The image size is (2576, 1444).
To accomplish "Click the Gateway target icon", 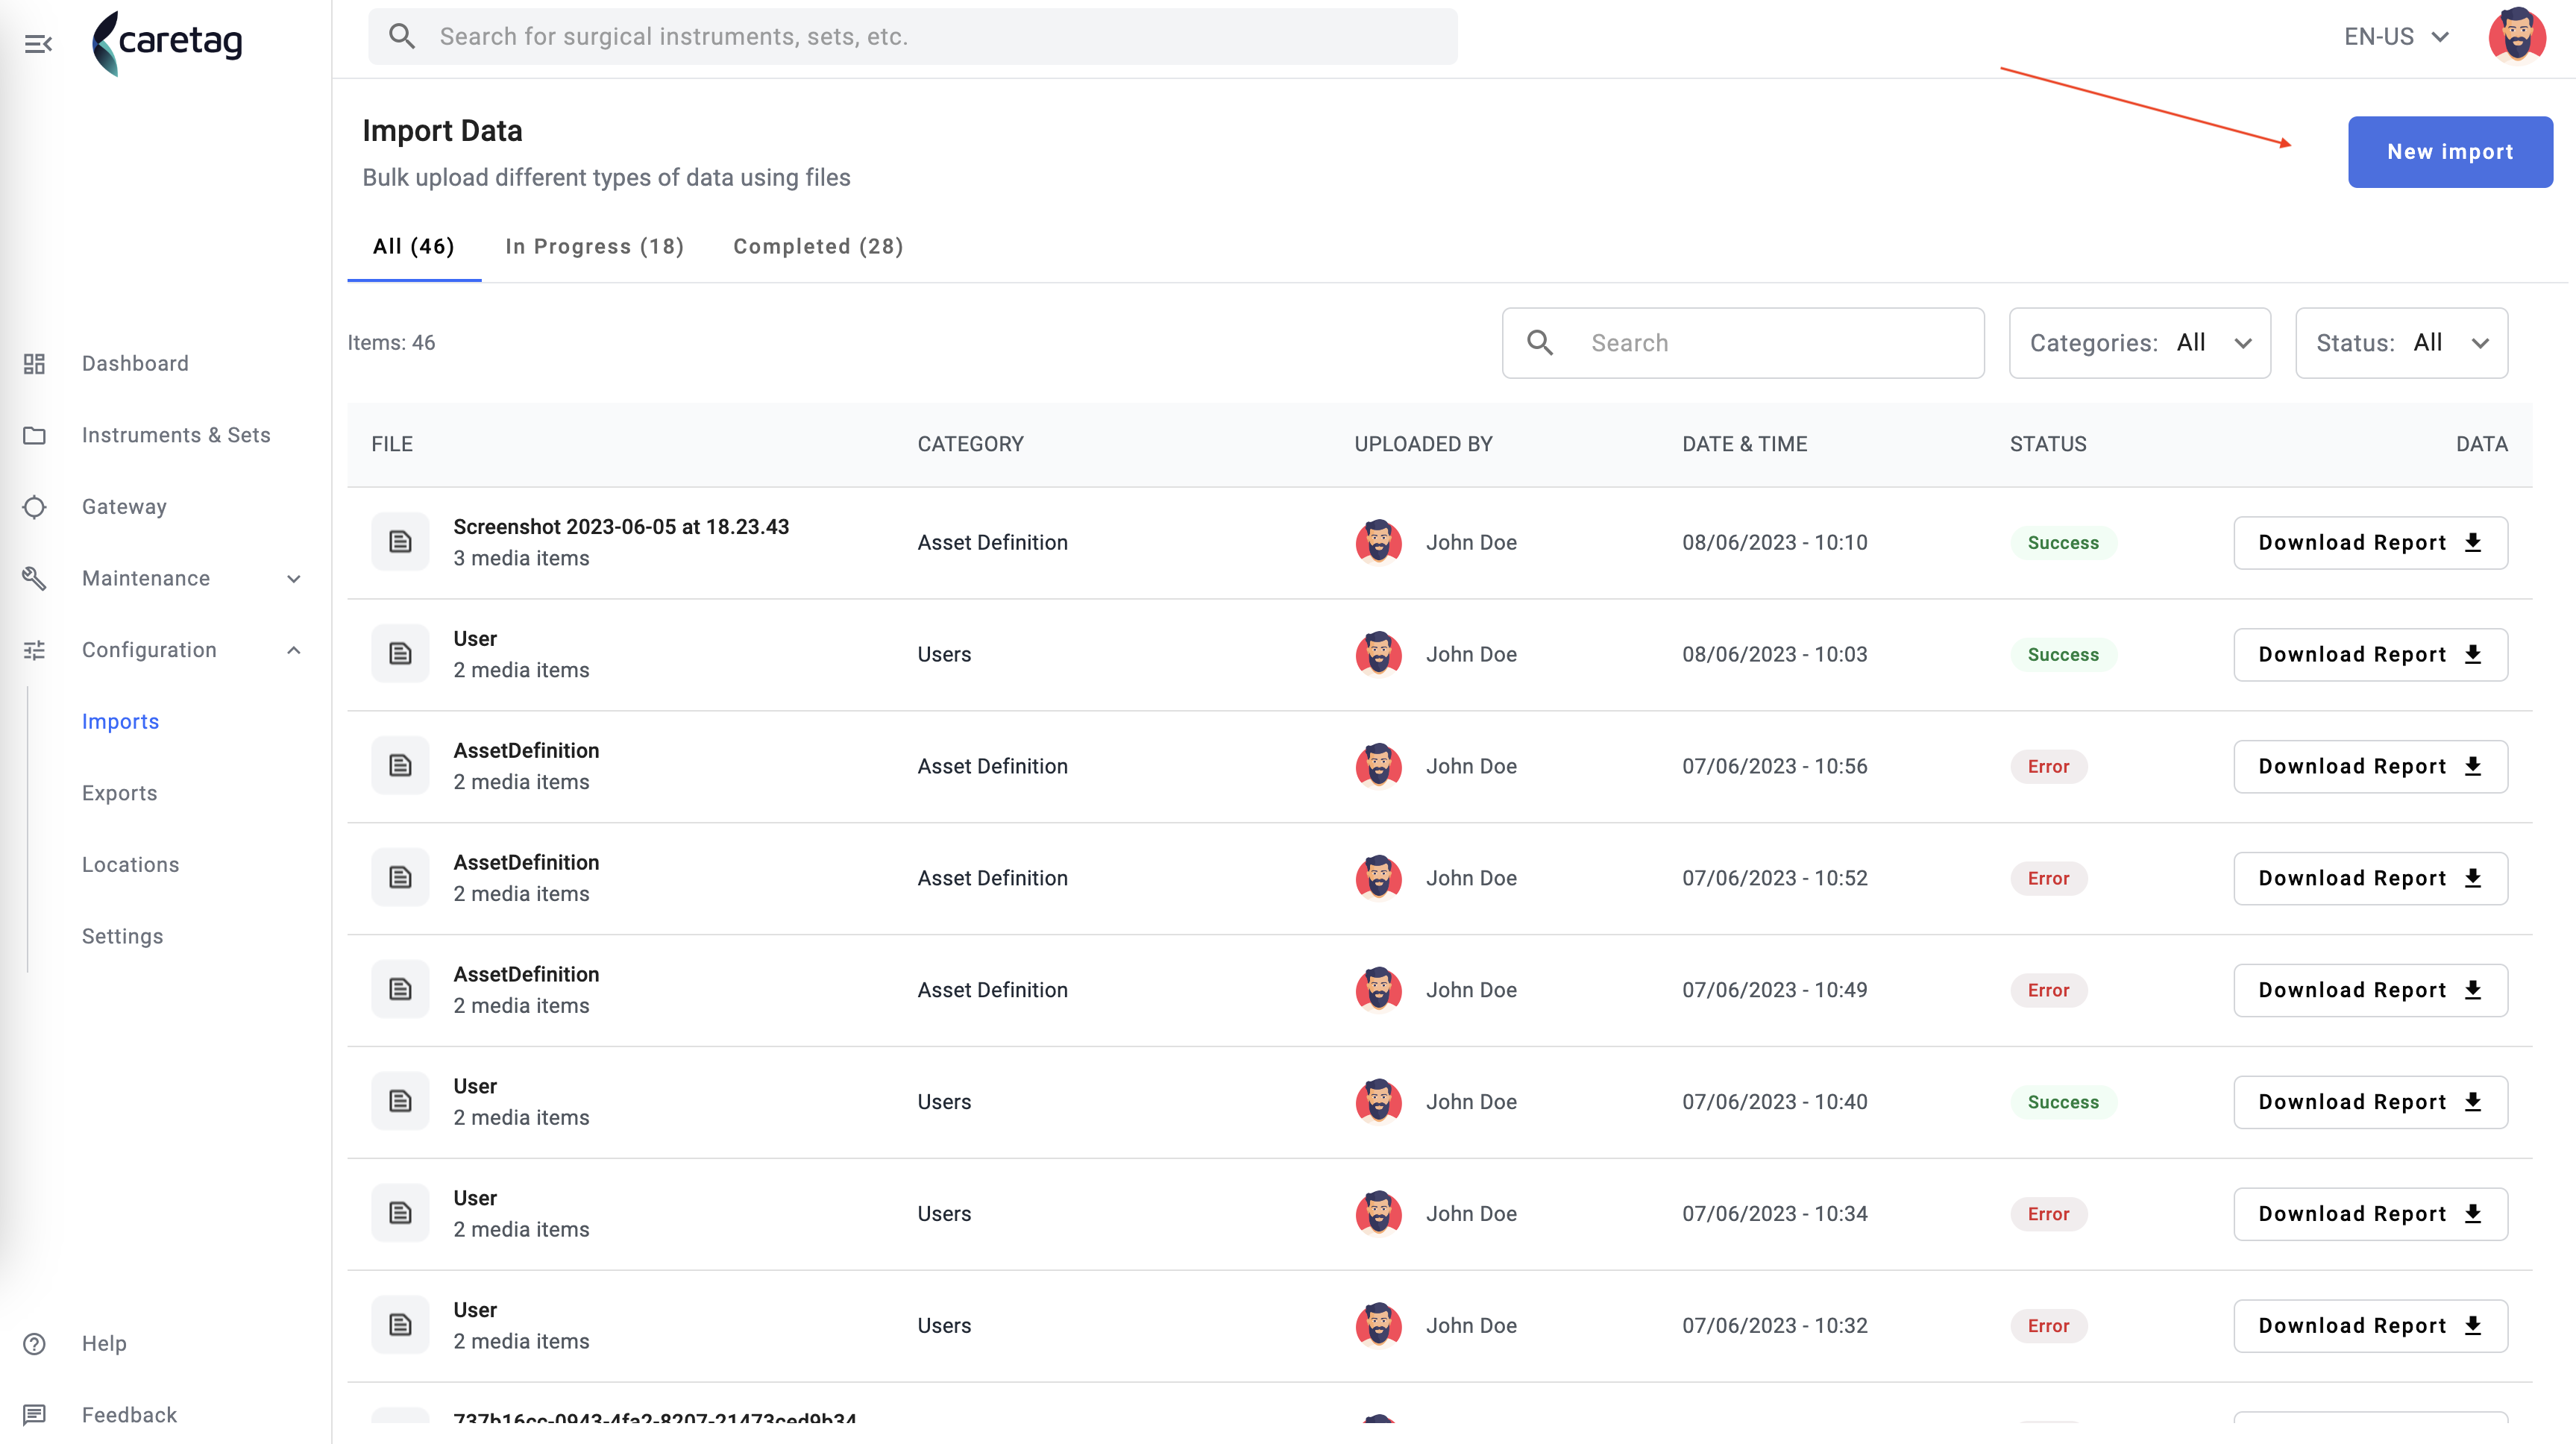I will point(35,507).
